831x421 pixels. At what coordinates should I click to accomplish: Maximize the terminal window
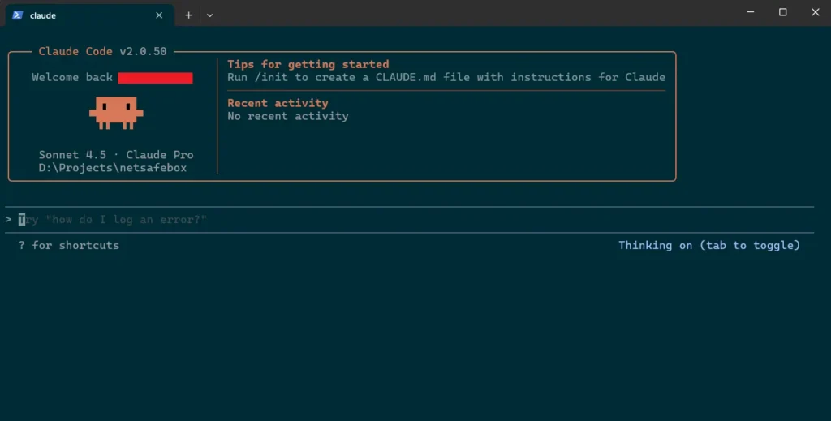coord(782,12)
